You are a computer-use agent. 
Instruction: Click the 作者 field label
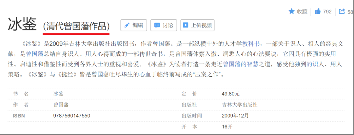(x=21, y=105)
